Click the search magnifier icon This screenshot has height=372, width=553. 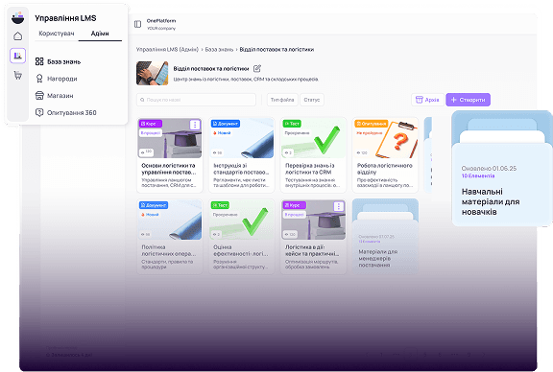pos(142,100)
